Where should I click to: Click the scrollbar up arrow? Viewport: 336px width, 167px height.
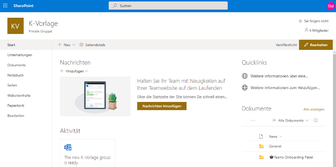tap(335, 52)
